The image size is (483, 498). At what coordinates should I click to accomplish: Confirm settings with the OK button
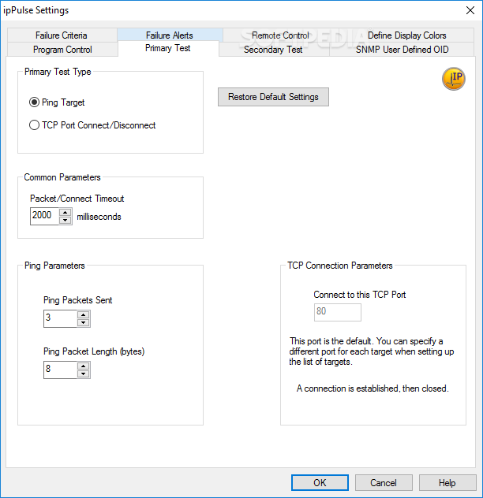point(320,483)
